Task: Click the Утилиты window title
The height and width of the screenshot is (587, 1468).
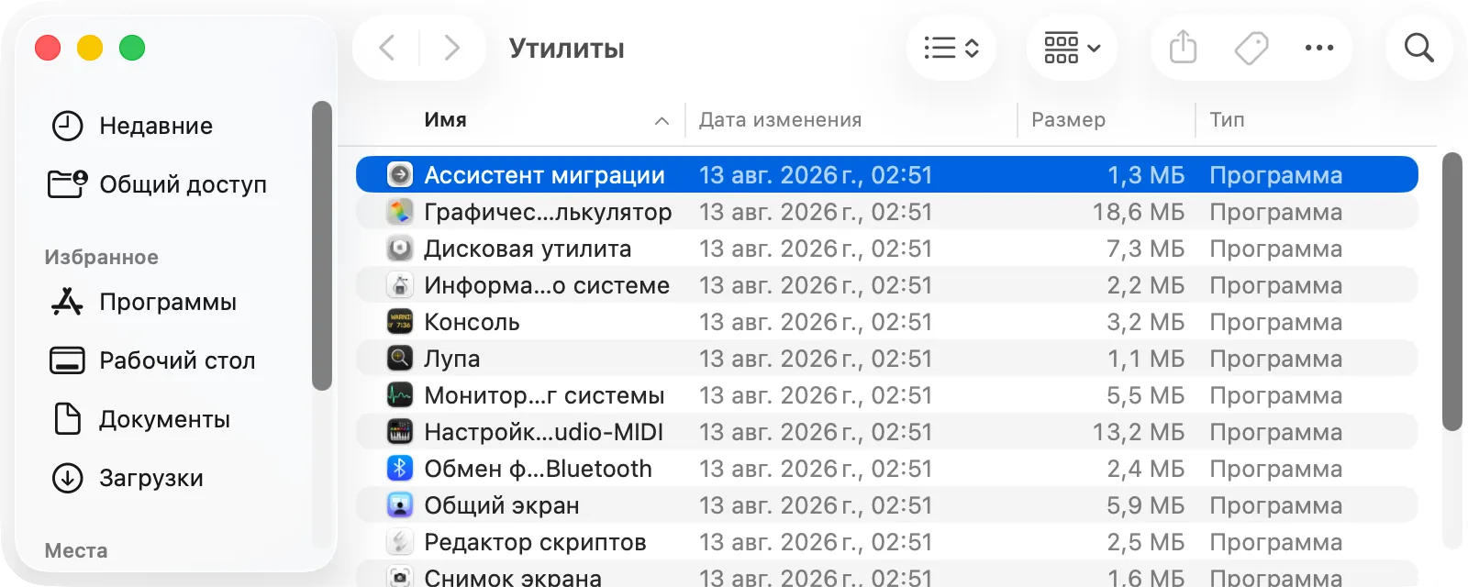Action: pos(567,48)
